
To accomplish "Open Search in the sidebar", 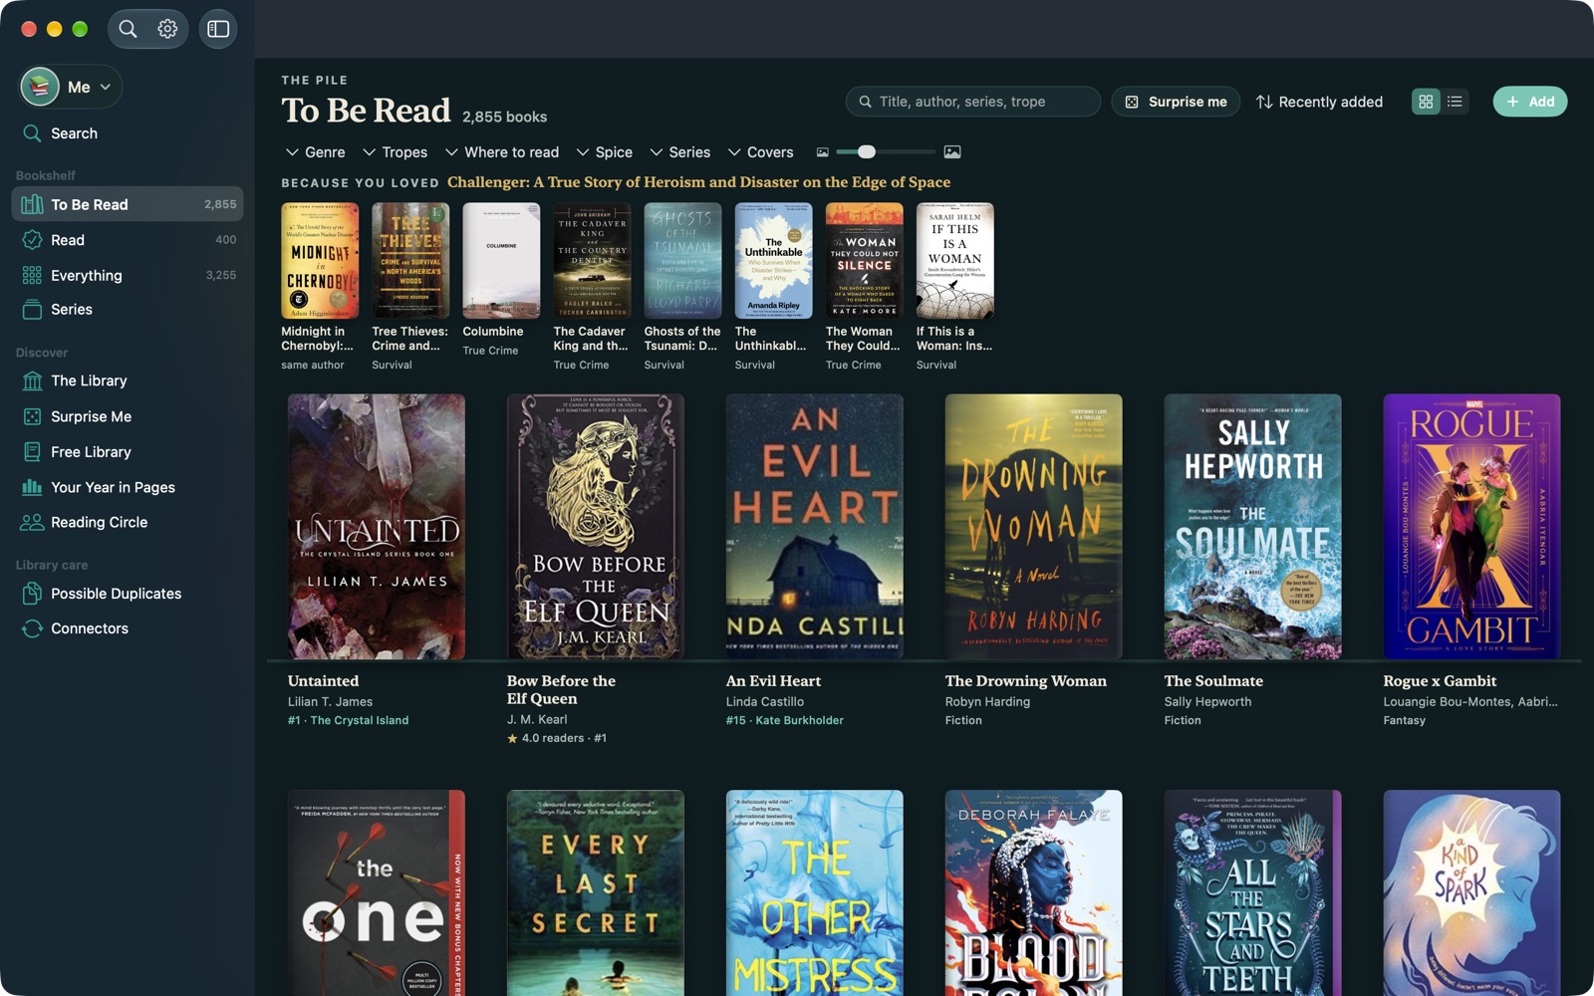I will 128,133.
